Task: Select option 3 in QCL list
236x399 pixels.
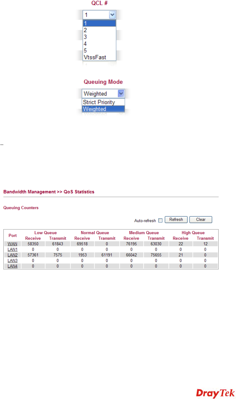Action: click(x=99, y=37)
